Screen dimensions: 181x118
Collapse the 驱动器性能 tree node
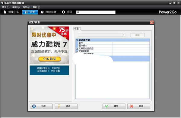pyautogui.click(x=77, y=40)
